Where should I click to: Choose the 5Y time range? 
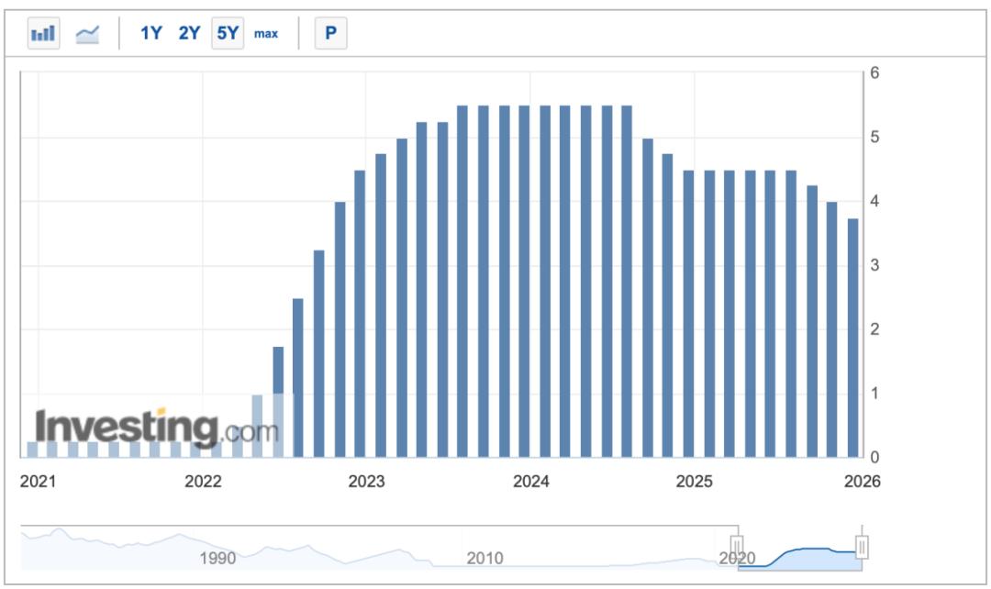coord(228,34)
